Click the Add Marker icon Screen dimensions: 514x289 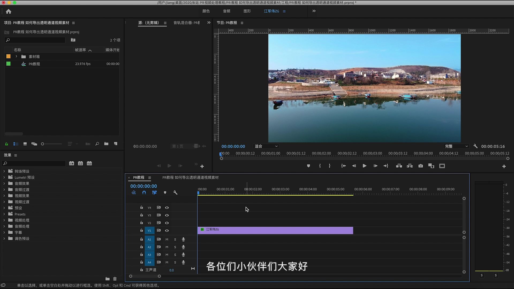tap(308, 166)
